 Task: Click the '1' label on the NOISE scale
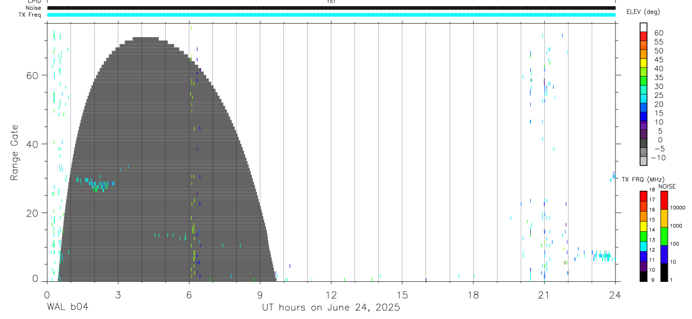(x=671, y=280)
